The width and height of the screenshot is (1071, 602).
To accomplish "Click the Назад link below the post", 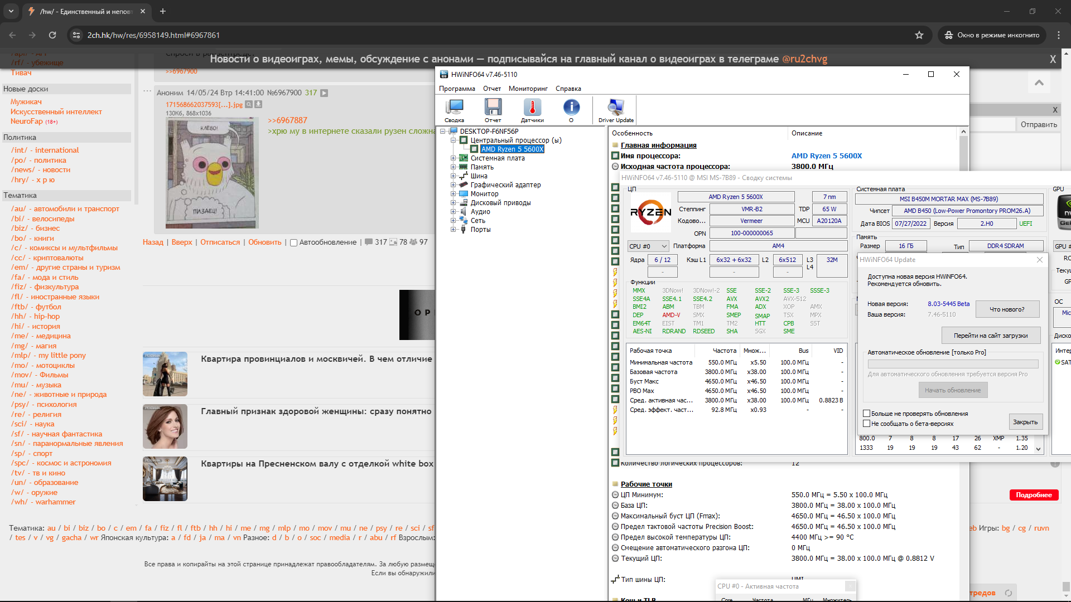I will pyautogui.click(x=153, y=242).
